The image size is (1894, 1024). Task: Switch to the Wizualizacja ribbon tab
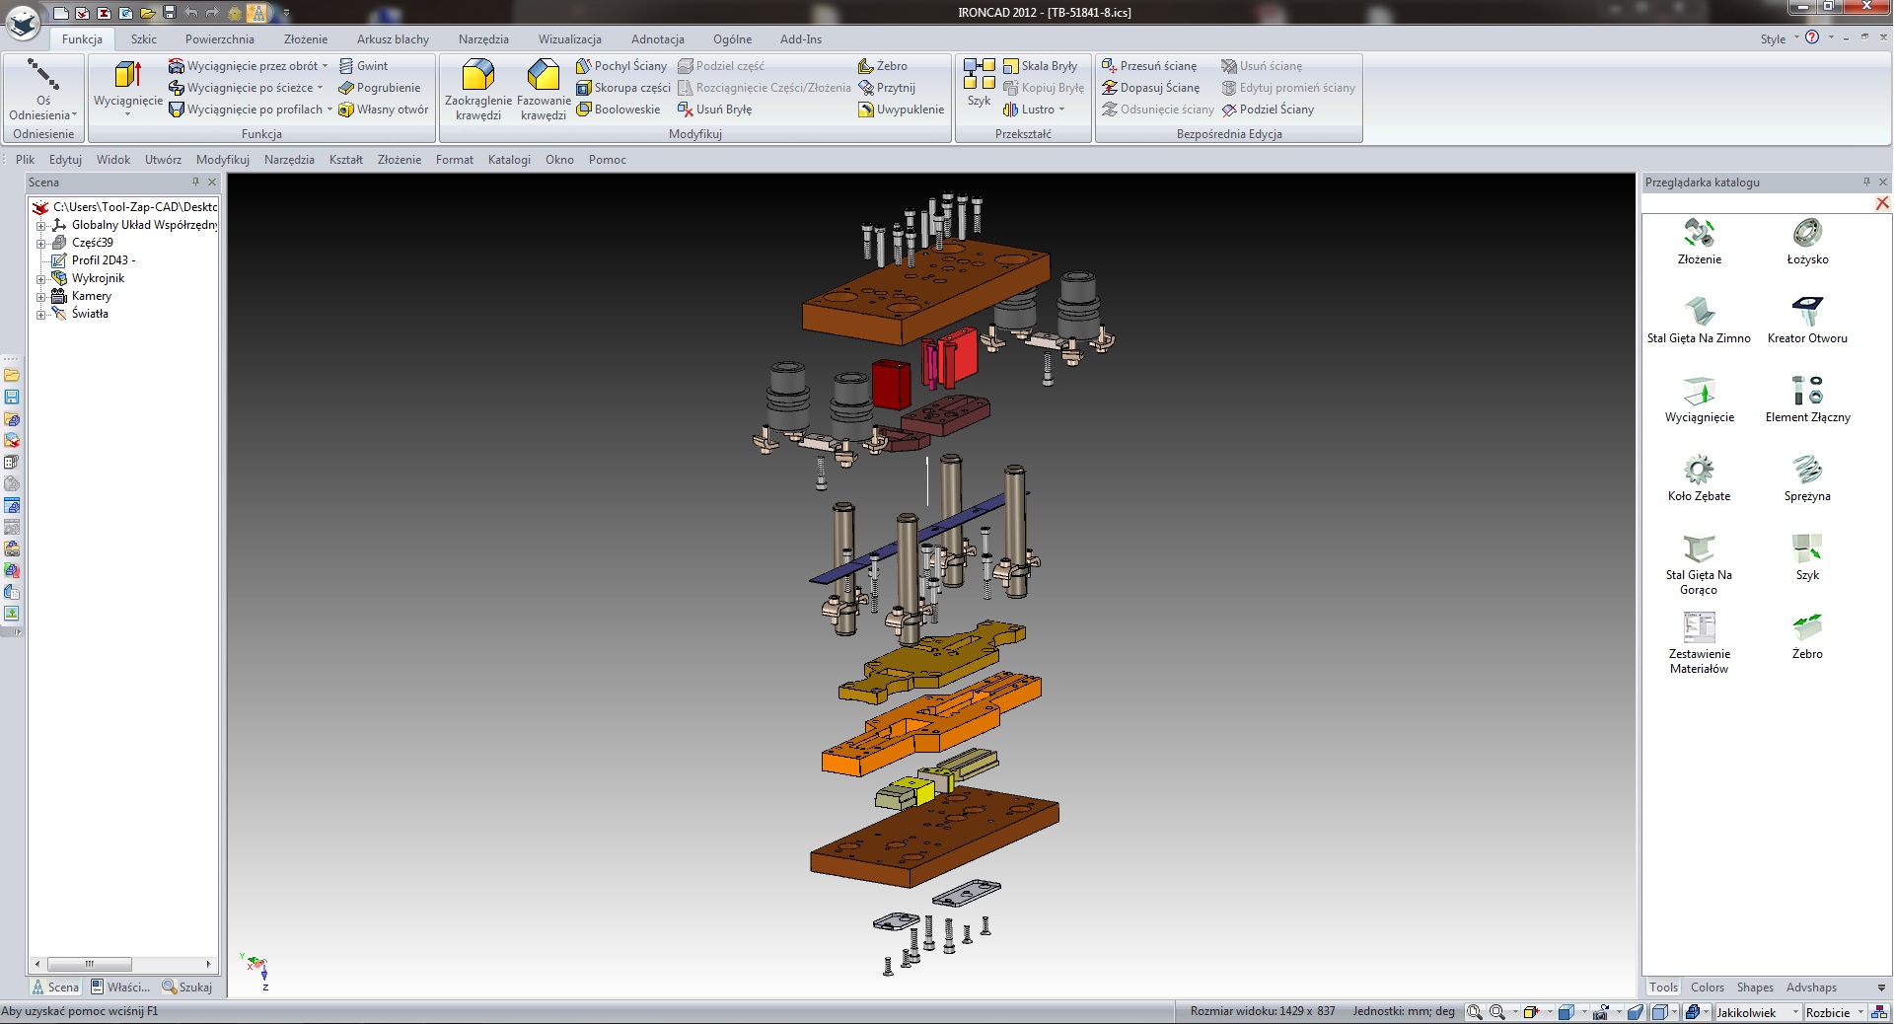[570, 39]
